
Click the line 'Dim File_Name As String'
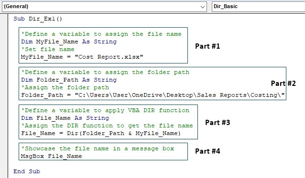click(x=65, y=118)
